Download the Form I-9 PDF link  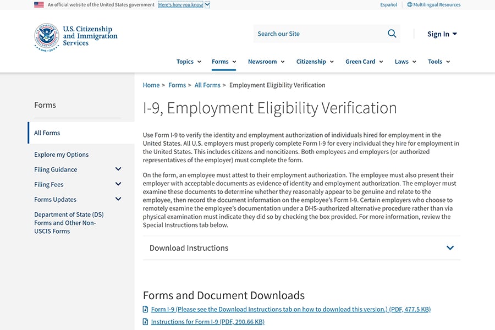[x=291, y=309]
